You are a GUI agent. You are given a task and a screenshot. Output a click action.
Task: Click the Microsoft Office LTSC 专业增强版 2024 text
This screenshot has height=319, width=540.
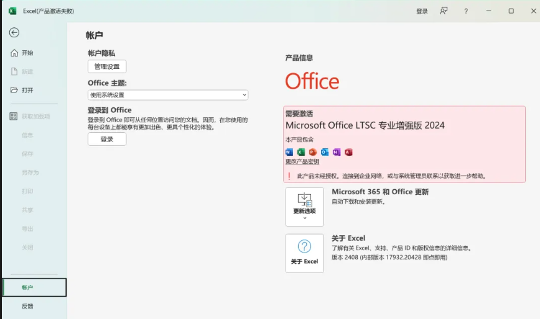365,125
